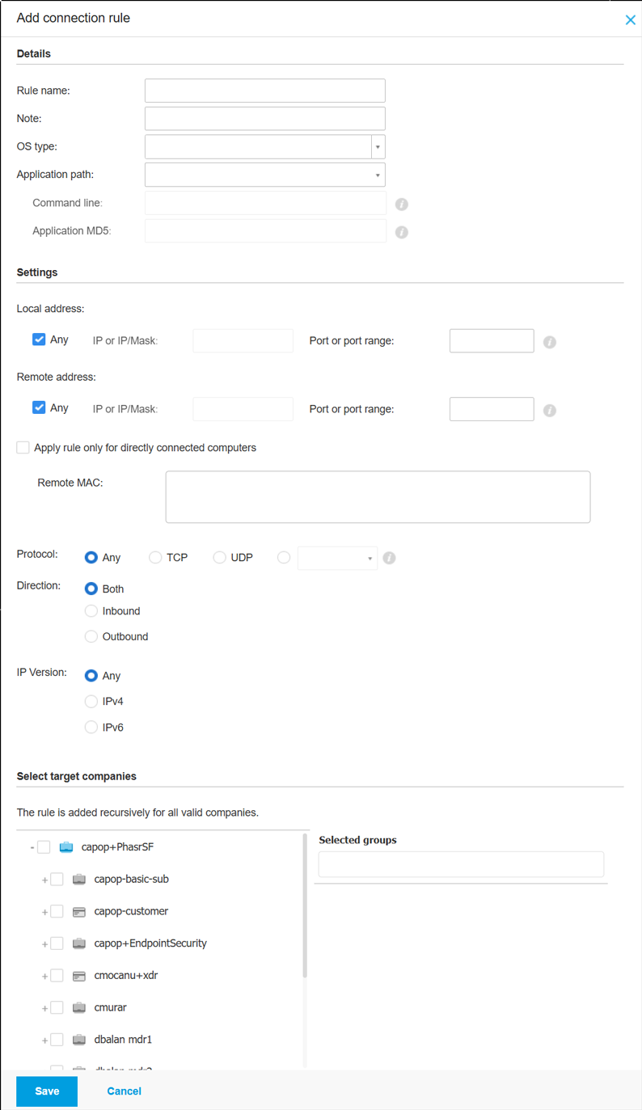Open the custom protocol dropdown
This screenshot has width=642, height=1110.
point(337,558)
